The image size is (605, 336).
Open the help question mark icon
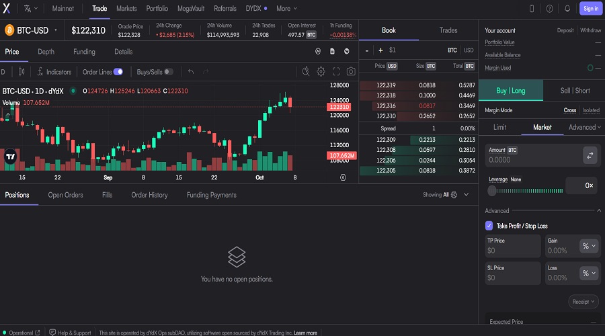click(549, 9)
